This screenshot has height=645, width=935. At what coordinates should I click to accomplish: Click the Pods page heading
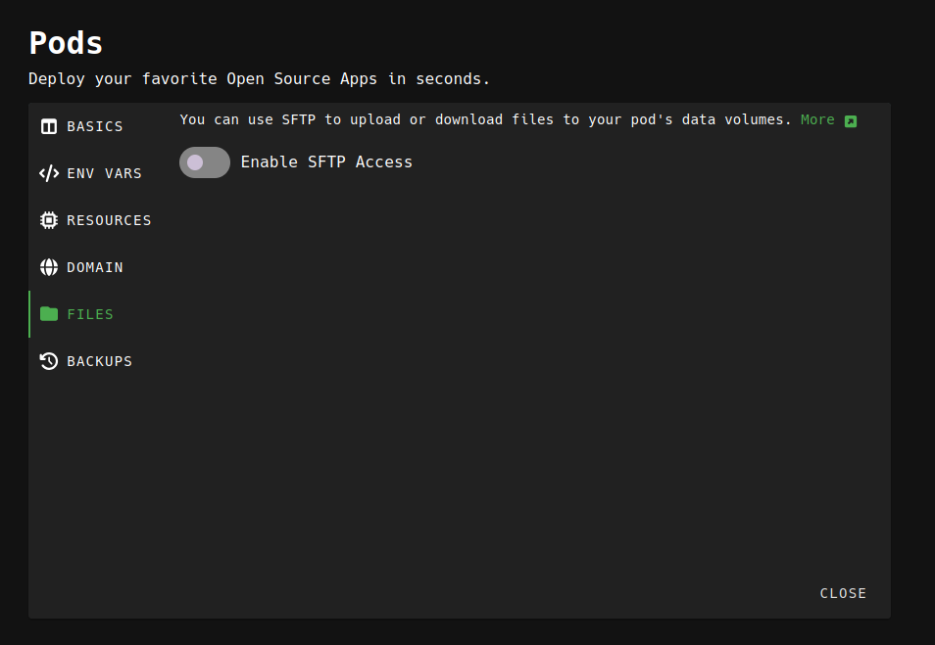[66, 43]
